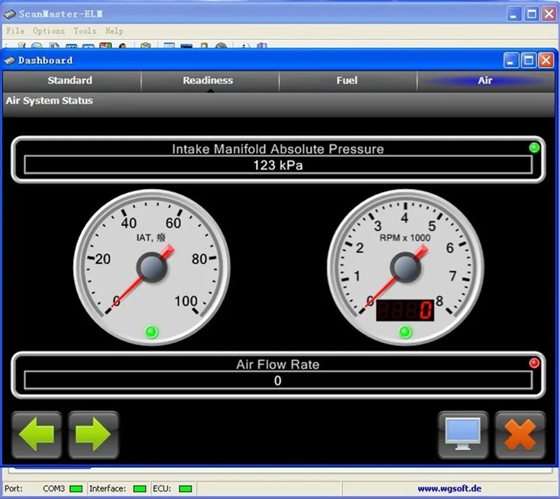Click the green right arrow button
The height and width of the screenshot is (499, 560).
(x=93, y=435)
